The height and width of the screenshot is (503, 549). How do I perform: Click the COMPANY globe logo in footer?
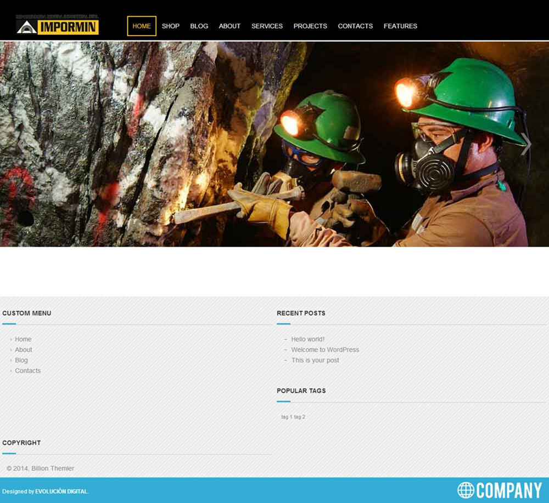500,490
